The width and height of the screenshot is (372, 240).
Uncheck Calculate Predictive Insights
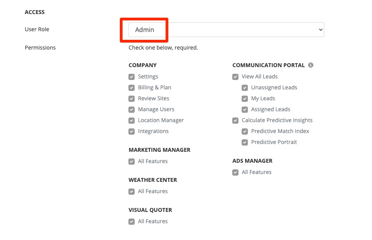point(235,121)
